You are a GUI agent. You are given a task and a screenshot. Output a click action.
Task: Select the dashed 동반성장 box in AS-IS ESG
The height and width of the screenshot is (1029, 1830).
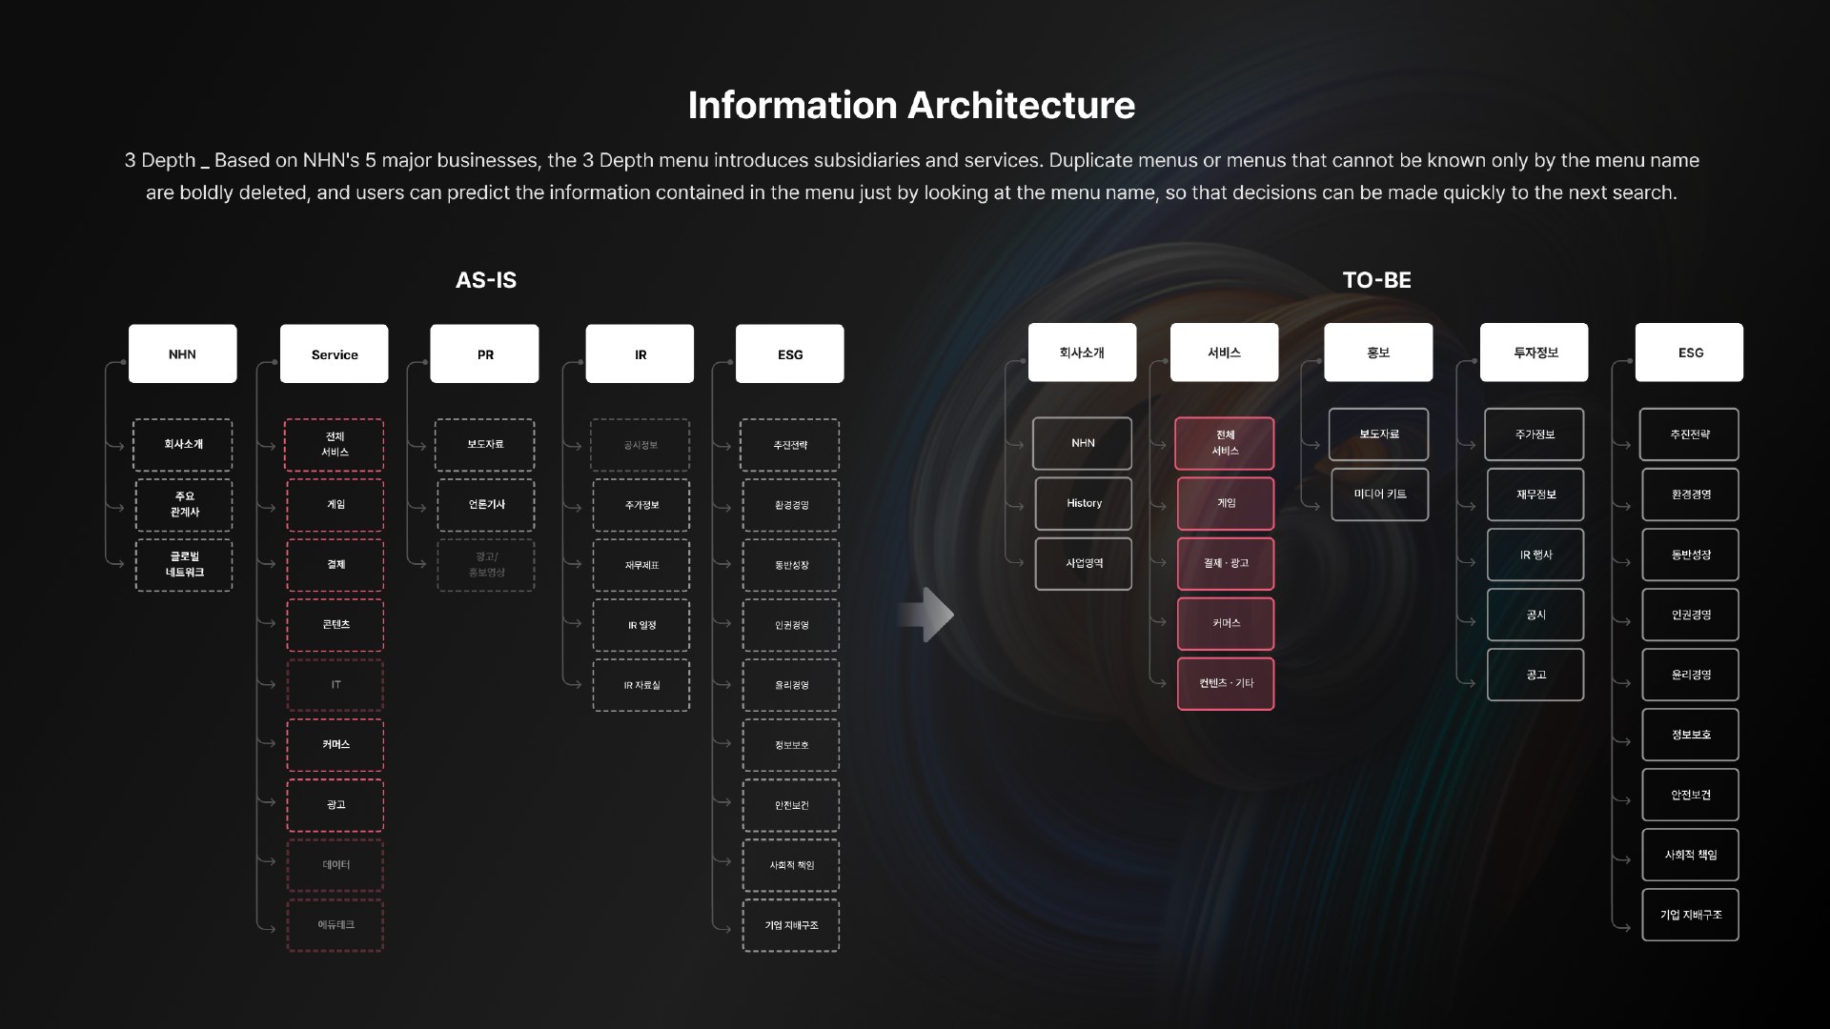point(791,565)
